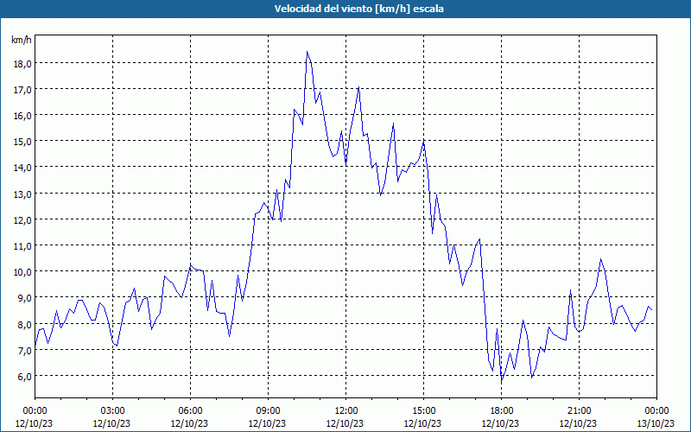The image size is (691, 432).
Task: Click the 21:00 time axis label
Action: point(579,411)
